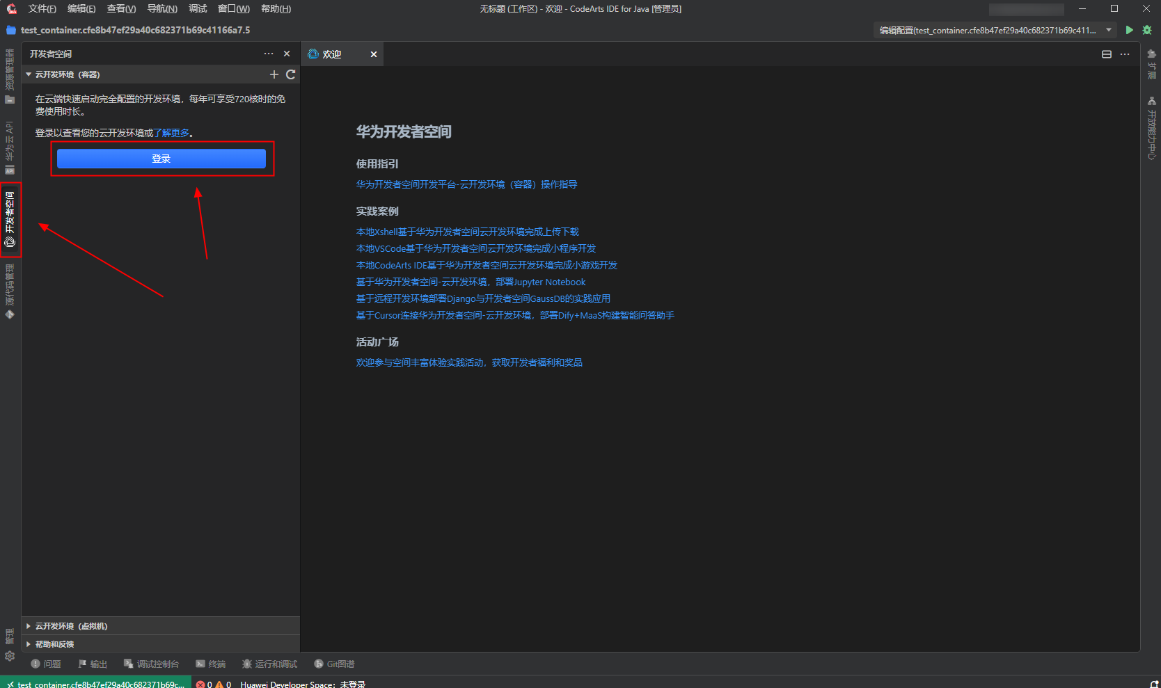The height and width of the screenshot is (688, 1161).
Task: Open the 本地Xshell upload/download case link
Action: coord(468,232)
